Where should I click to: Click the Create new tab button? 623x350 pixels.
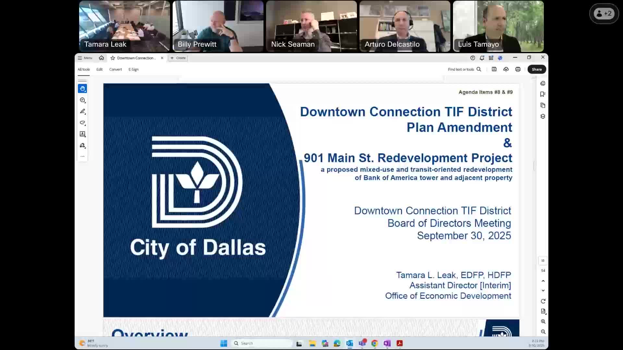(178, 58)
